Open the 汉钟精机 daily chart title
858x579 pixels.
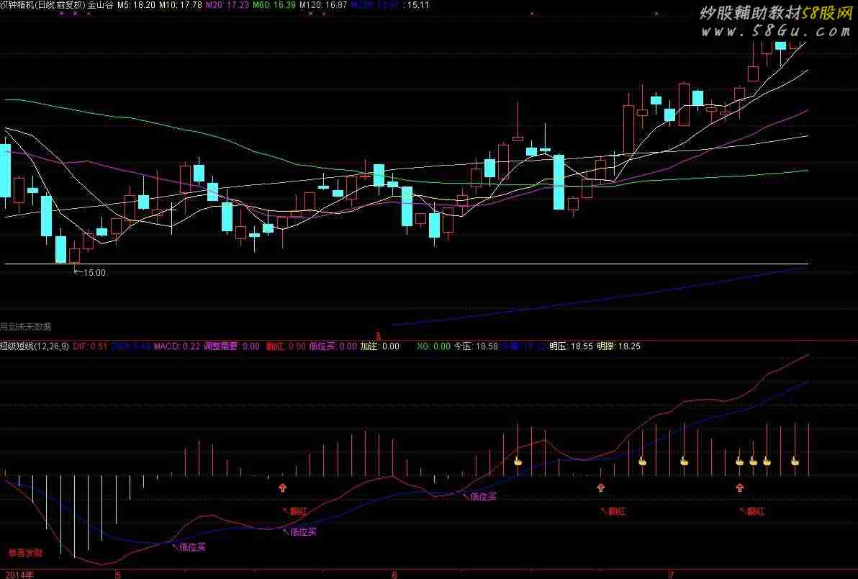click(x=43, y=5)
